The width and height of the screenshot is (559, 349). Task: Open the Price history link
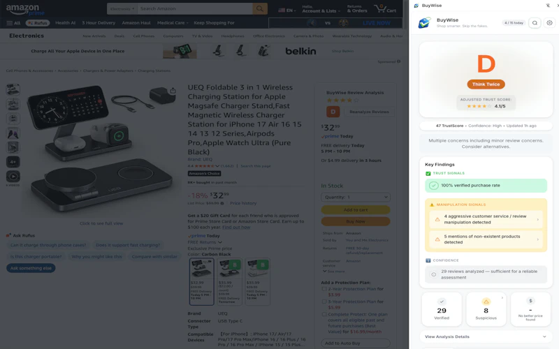[243, 203]
